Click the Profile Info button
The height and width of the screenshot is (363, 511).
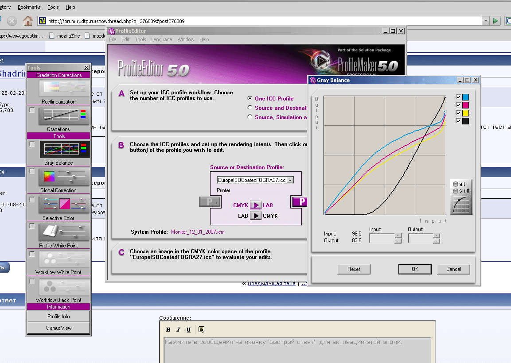pos(59,317)
